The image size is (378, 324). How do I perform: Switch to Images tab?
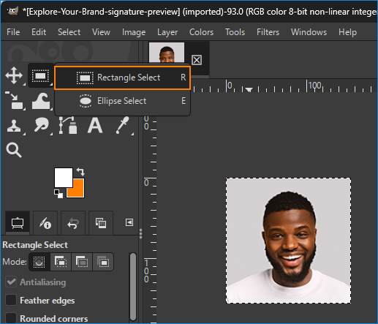[101, 223]
